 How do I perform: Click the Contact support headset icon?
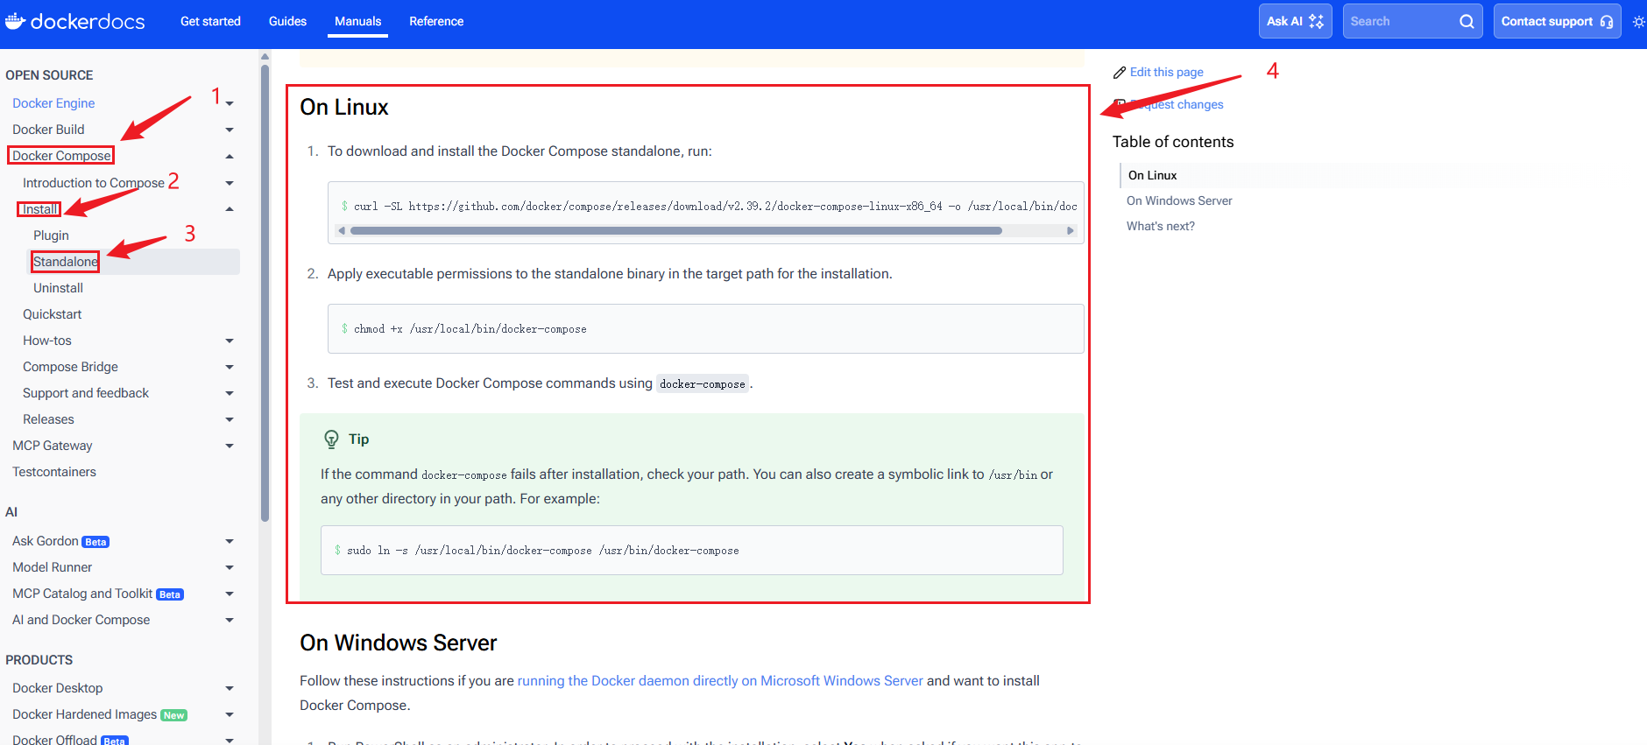[x=1606, y=22]
